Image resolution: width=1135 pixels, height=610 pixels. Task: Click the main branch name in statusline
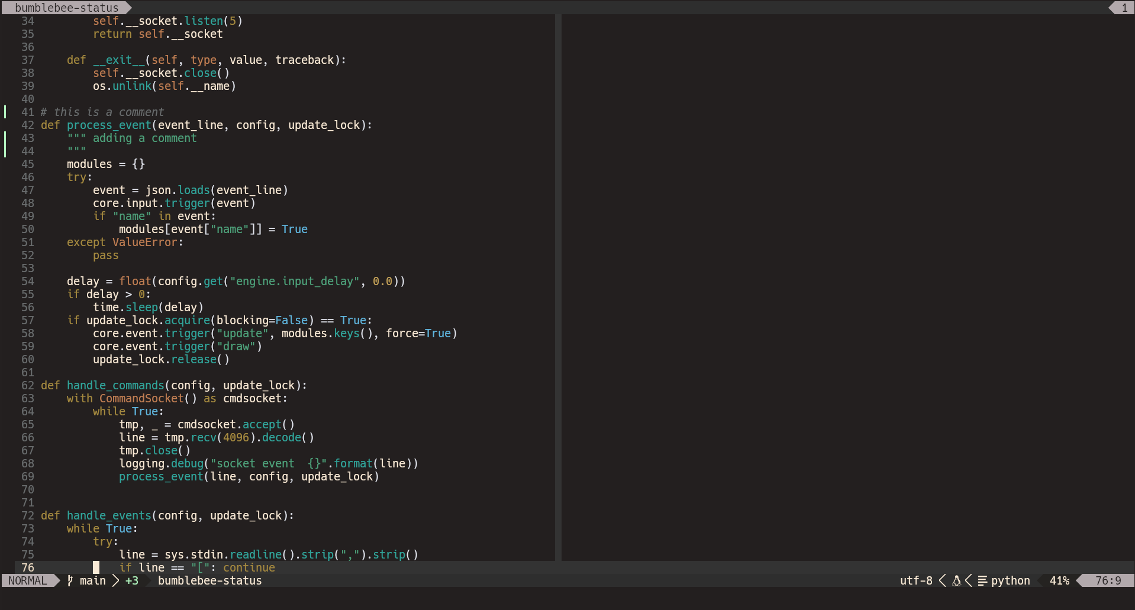click(x=93, y=580)
